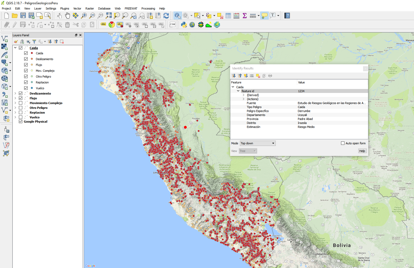Open layer styling paintbrush in Layers Panel
The width and height of the screenshot is (414, 268).
16,42
